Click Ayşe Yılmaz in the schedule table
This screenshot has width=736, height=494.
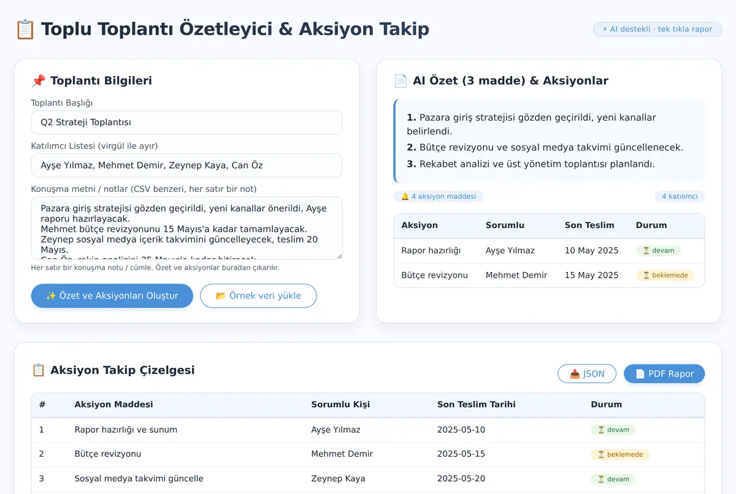coord(335,430)
